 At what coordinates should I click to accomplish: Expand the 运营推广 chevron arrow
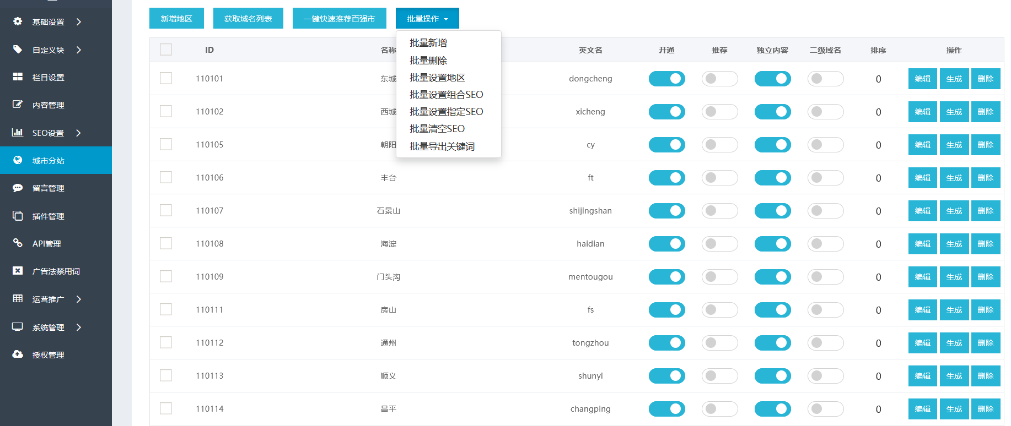(79, 299)
